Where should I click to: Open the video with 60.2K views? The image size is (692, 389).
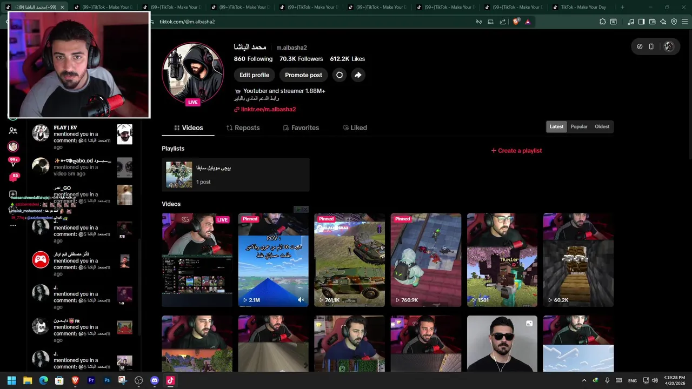click(578, 260)
